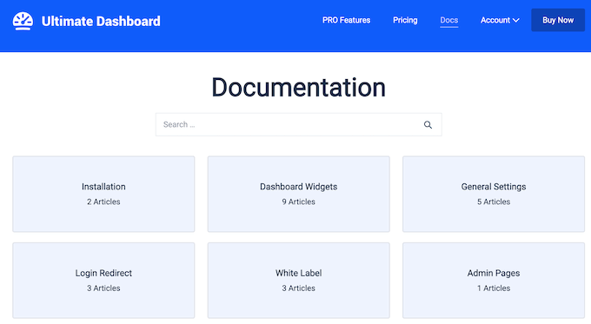
Task: Open the Admin Pages category card
Action: click(494, 281)
